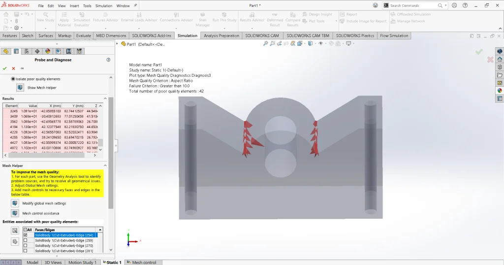Image resolution: width=504 pixels, height=265 pixels.
Task: Switch to the PropertyManager panel tab icon
Action: point(16,51)
